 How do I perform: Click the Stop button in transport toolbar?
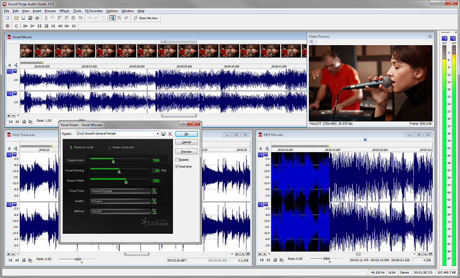(46, 26)
